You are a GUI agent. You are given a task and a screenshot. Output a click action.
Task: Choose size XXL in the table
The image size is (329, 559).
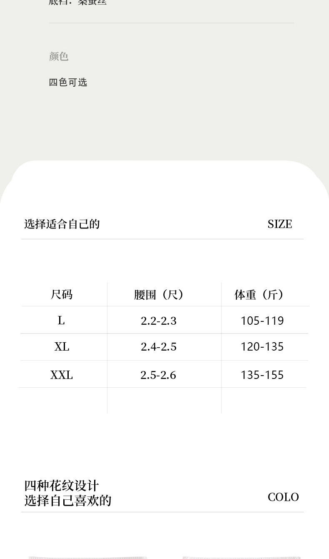(x=62, y=375)
